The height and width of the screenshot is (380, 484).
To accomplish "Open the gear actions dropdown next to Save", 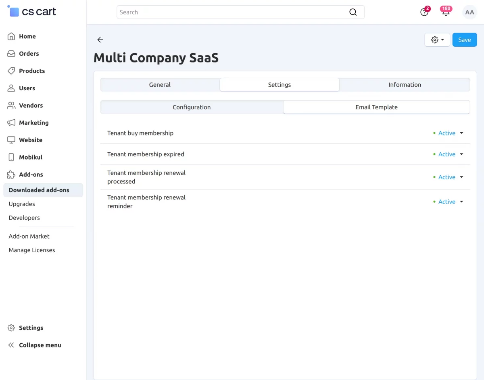I will (437, 40).
